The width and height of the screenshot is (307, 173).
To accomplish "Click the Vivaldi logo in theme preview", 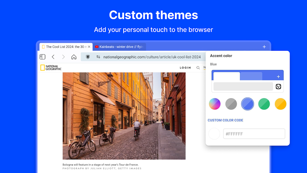I will pos(278,86).
